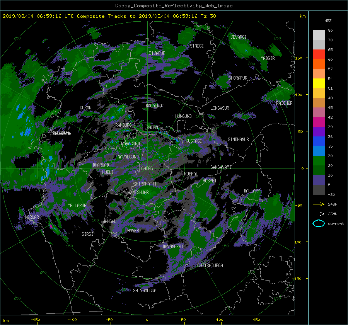This screenshot has width=348, height=325.
Task: Click the SINDGI city label
Action: (197, 46)
